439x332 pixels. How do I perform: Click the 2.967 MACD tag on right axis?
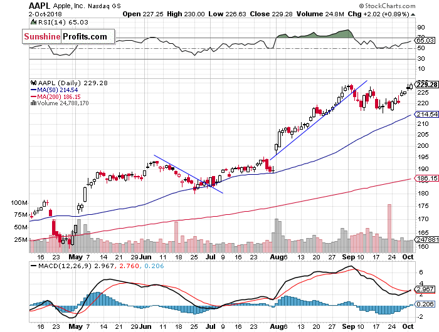coord(425,289)
